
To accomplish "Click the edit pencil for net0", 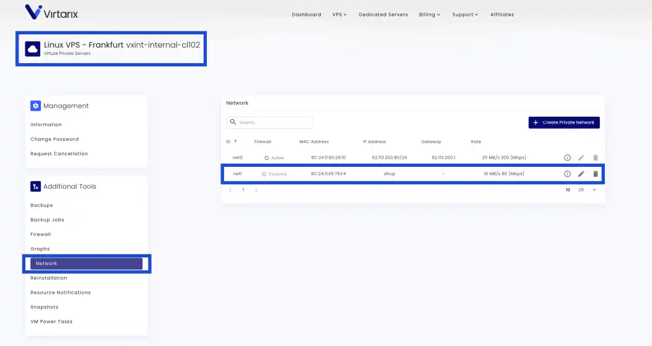I will (581, 157).
